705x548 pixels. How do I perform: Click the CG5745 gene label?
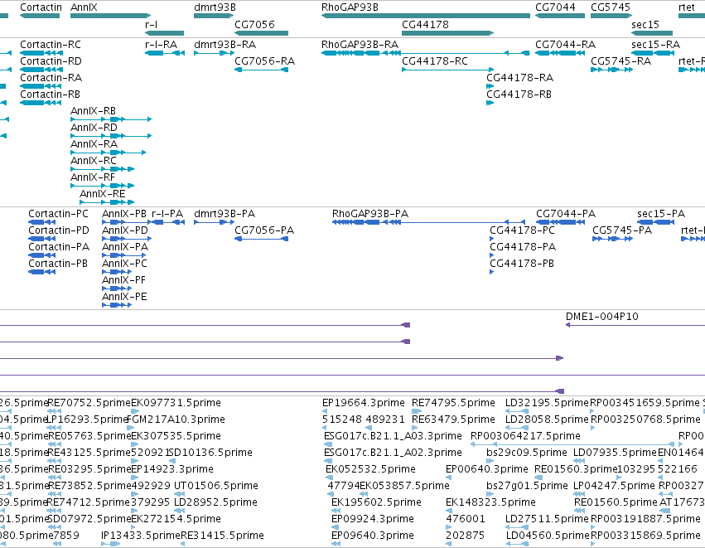611,7
